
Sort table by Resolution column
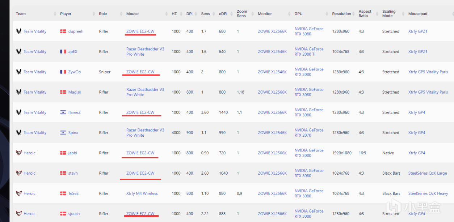click(x=341, y=14)
